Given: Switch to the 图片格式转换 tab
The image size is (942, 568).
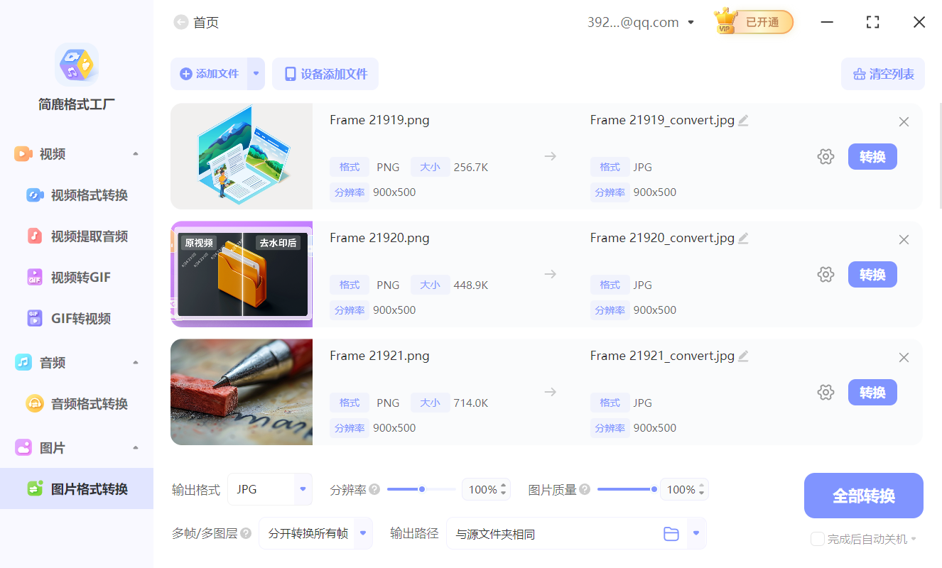Looking at the screenshot, I should (82, 488).
